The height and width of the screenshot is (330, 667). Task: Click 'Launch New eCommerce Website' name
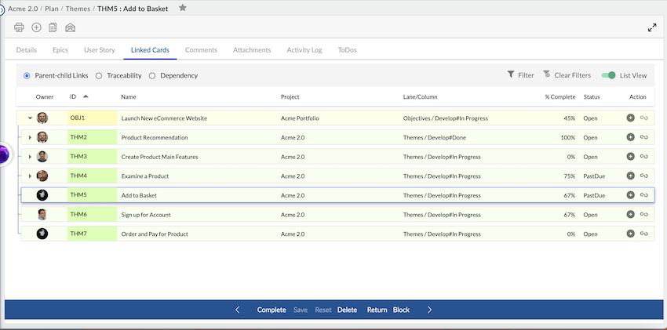tap(164, 118)
